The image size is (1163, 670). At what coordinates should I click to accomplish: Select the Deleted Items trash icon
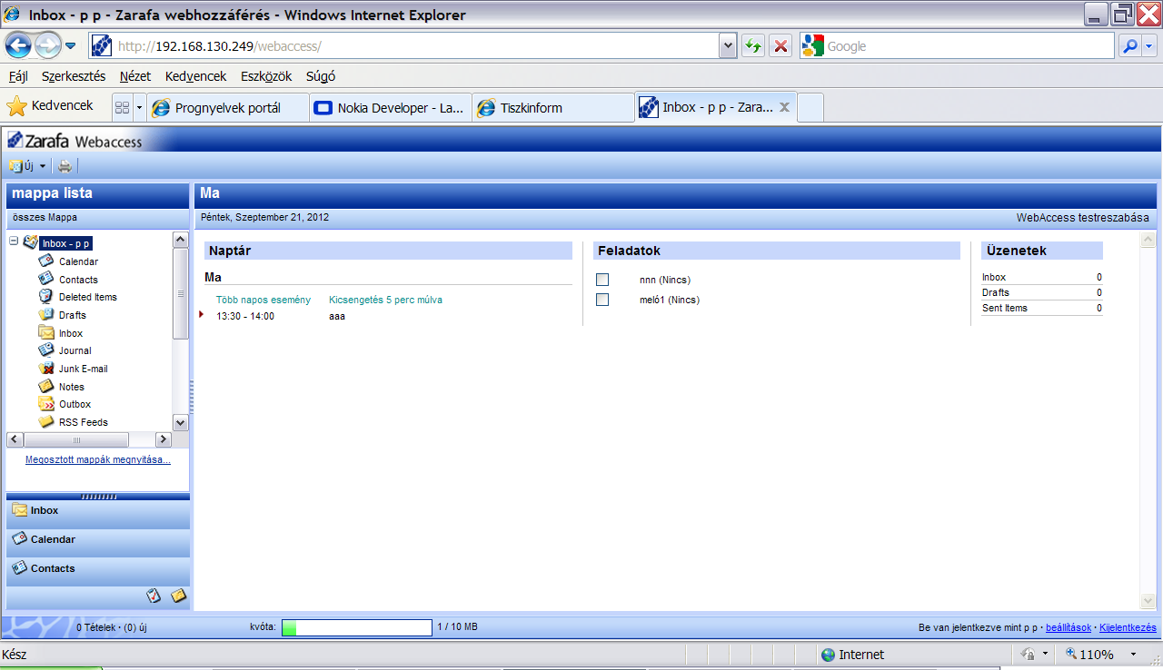(x=45, y=297)
